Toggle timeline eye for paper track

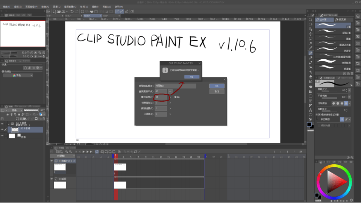click(52, 179)
